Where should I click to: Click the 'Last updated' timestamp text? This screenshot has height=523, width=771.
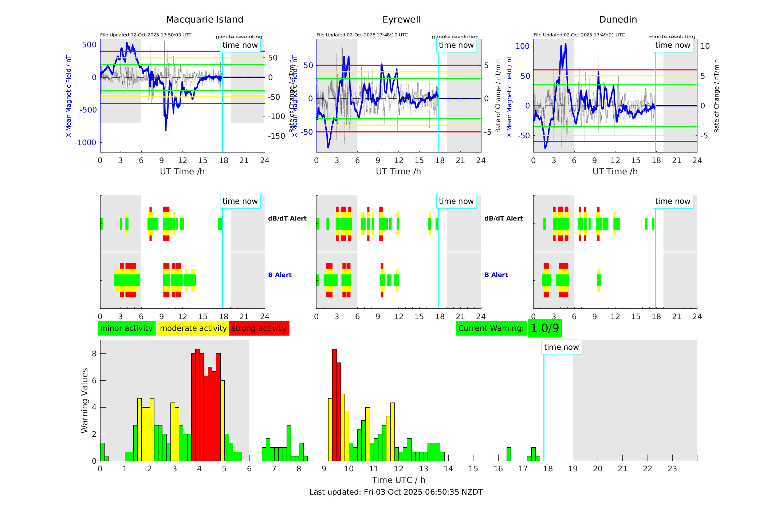coord(396,492)
